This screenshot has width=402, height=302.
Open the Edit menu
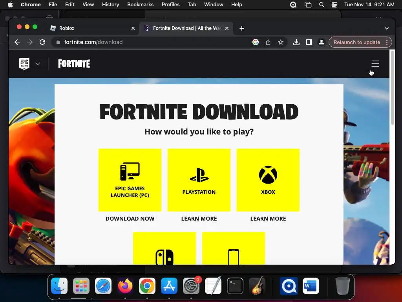pos(70,4)
